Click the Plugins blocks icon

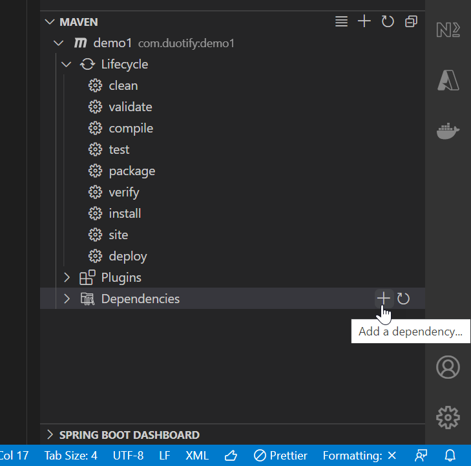point(87,277)
